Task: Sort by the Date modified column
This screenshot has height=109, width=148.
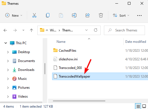Action: pos(136,42)
